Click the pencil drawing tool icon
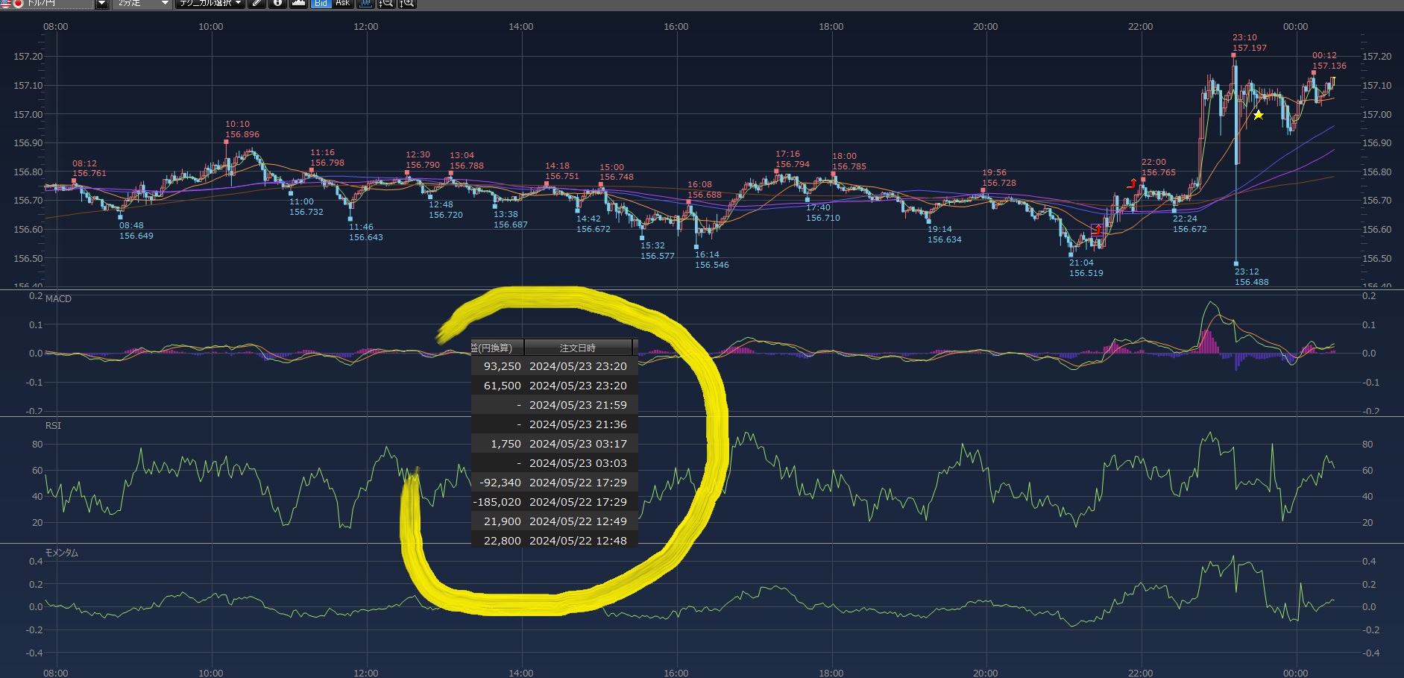Screen dimensions: 1404x678 pos(256,4)
